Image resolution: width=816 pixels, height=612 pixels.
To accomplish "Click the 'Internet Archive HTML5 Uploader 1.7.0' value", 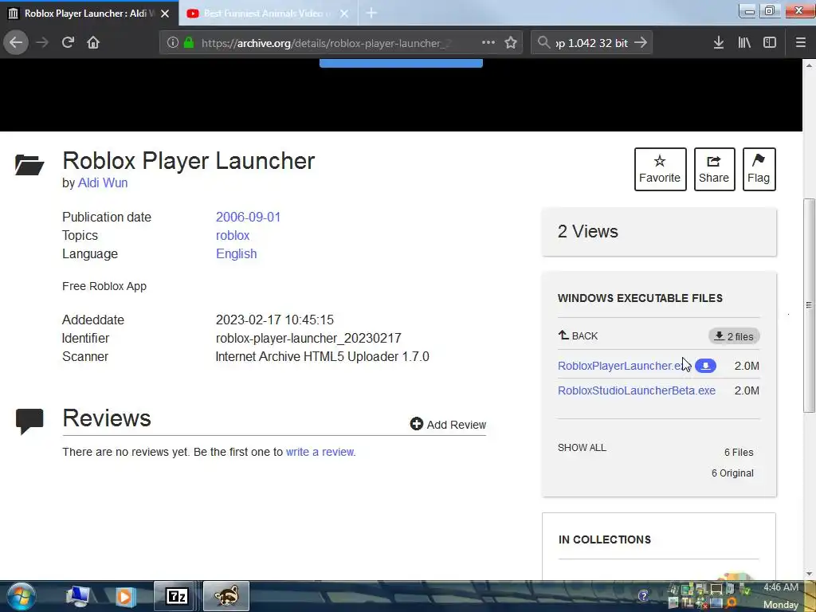I will point(322,356).
